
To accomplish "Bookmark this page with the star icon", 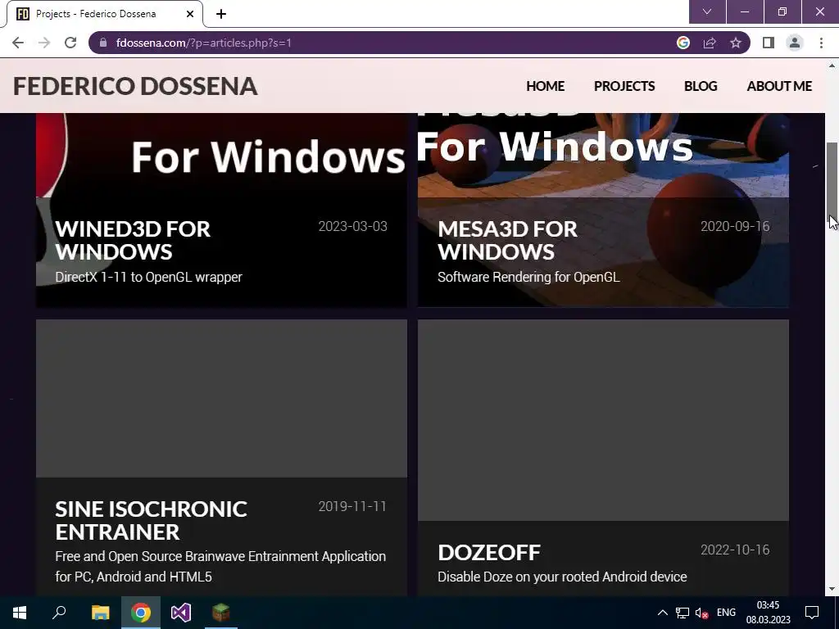I will (x=736, y=43).
